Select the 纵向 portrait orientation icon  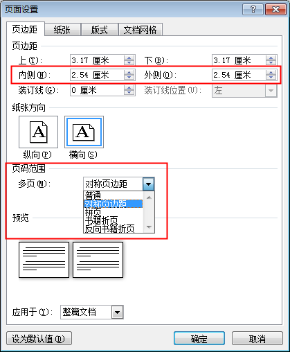coord(38,132)
